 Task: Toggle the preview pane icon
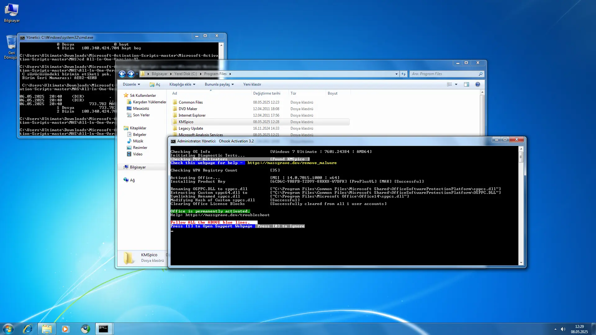tap(466, 84)
